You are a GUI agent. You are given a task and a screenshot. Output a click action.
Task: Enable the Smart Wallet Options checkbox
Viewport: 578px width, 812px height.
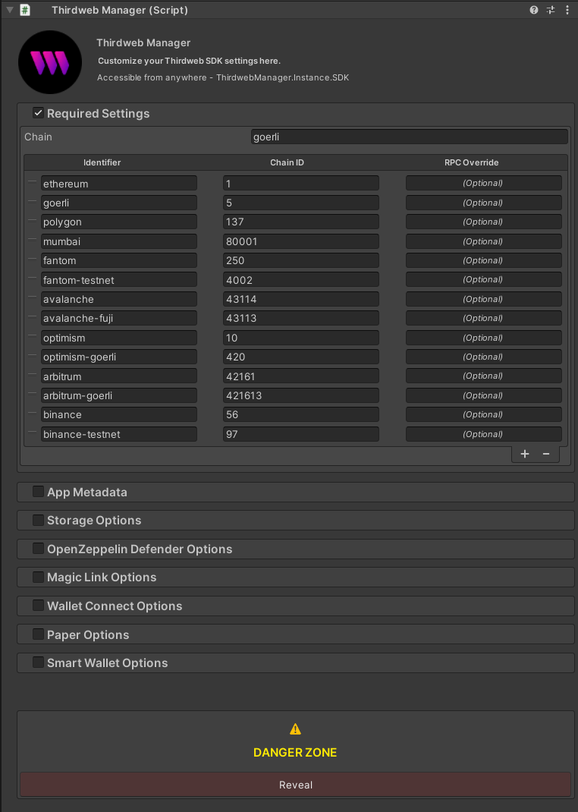click(38, 663)
